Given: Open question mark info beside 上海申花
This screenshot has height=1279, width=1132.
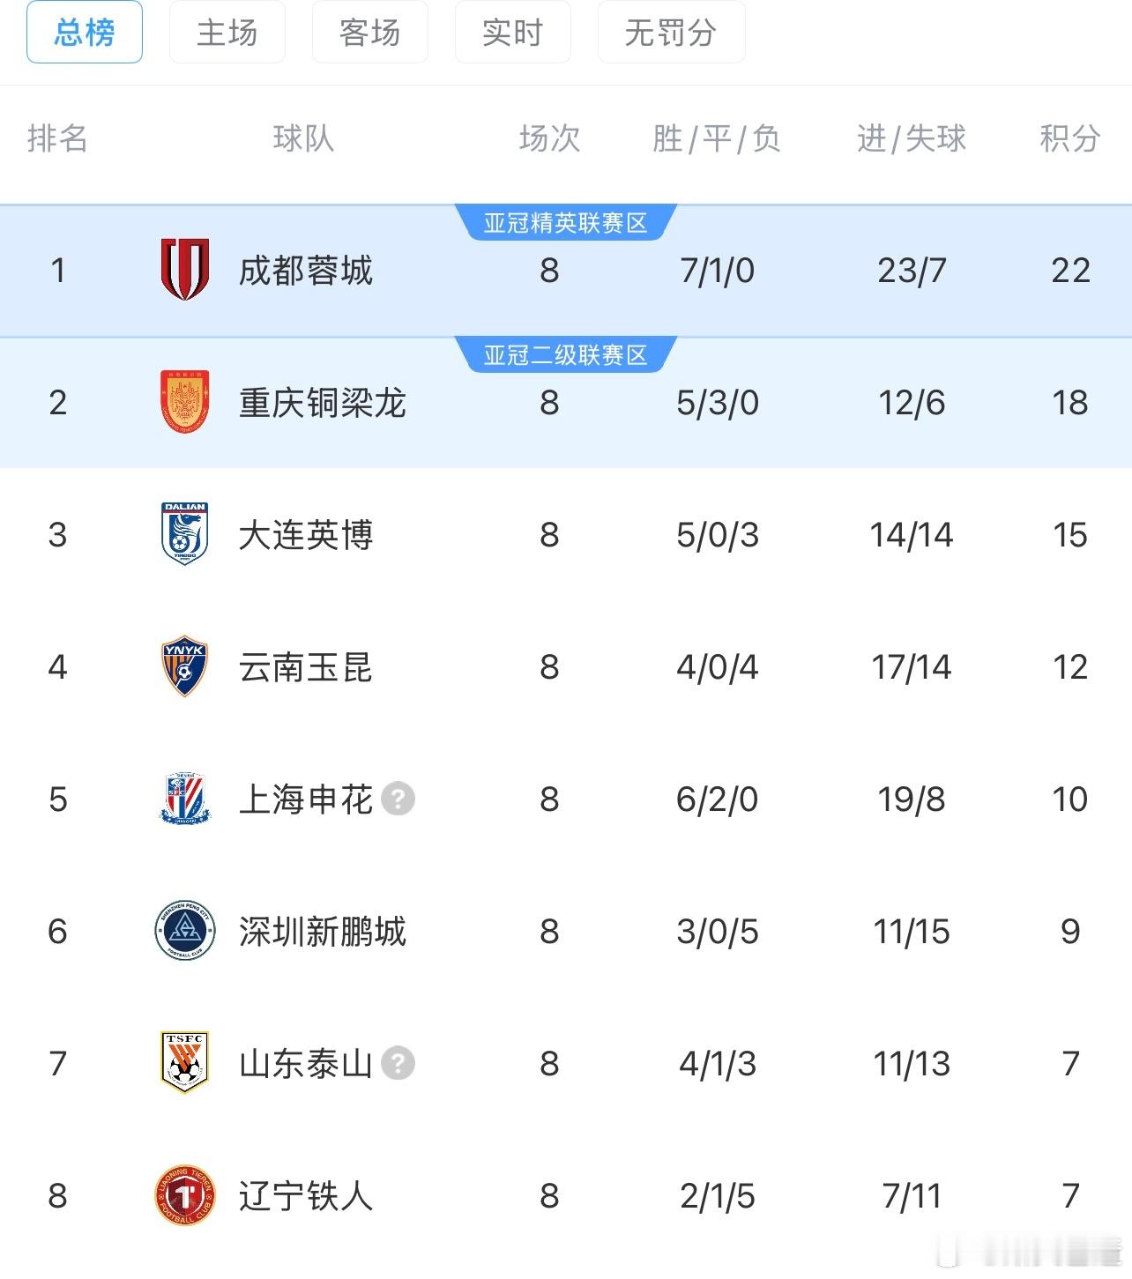Looking at the screenshot, I should point(398,799).
